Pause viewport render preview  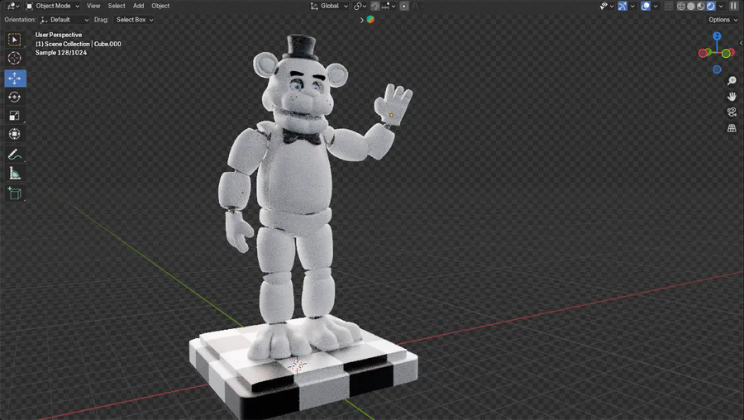point(733,6)
